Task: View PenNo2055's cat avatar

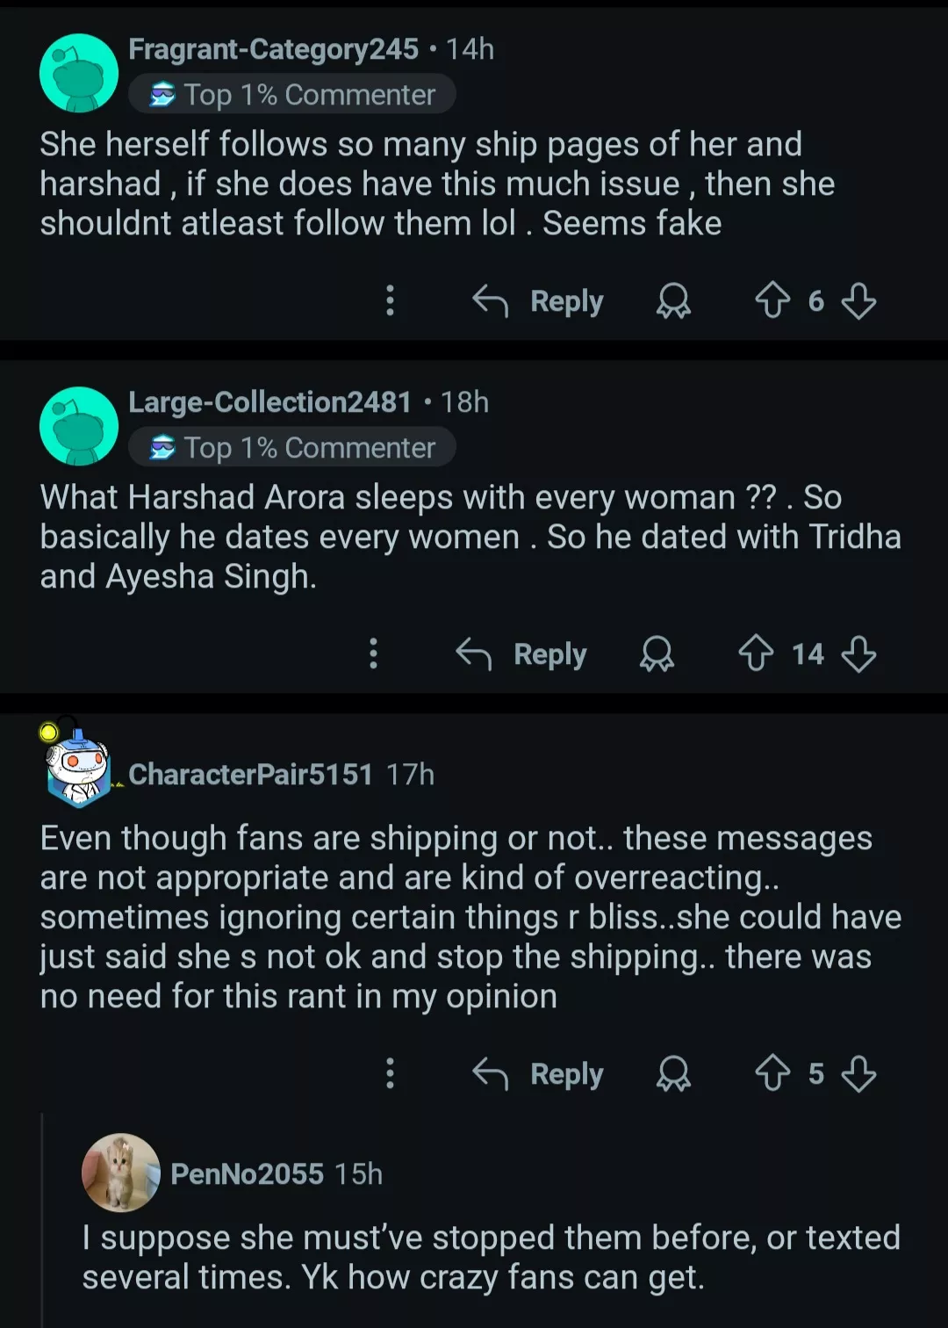Action: (121, 1173)
